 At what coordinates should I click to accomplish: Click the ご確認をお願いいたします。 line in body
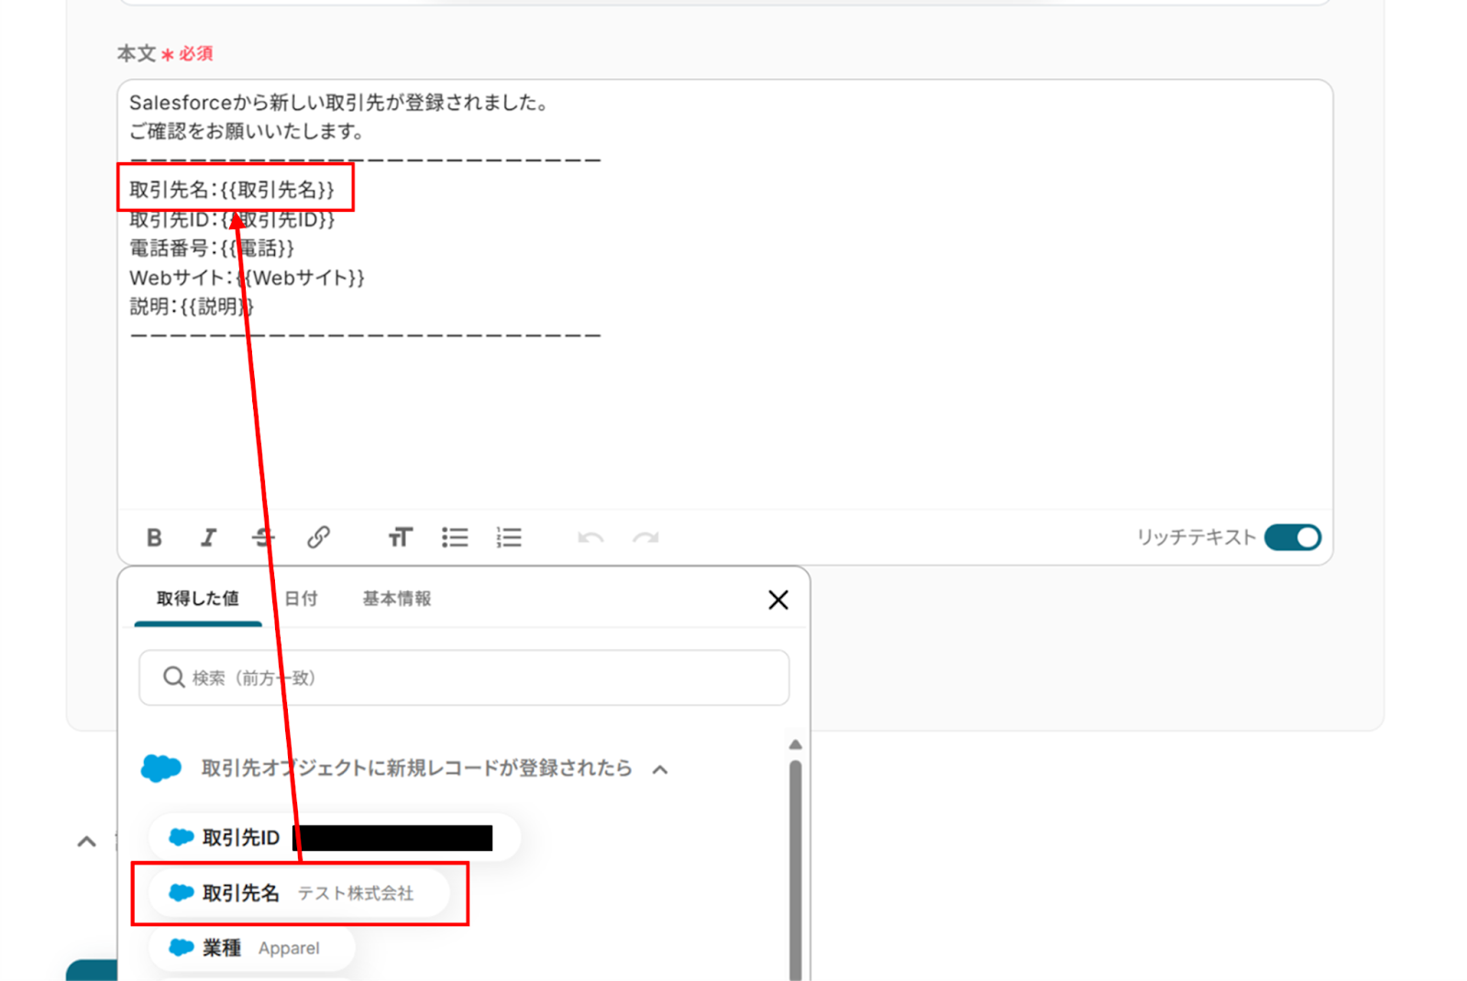[248, 132]
